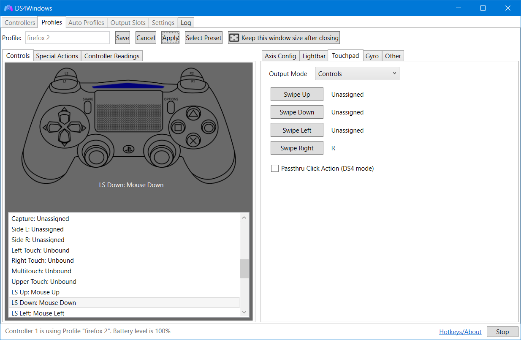Open the Gyro tab
The height and width of the screenshot is (340, 521).
[372, 56]
